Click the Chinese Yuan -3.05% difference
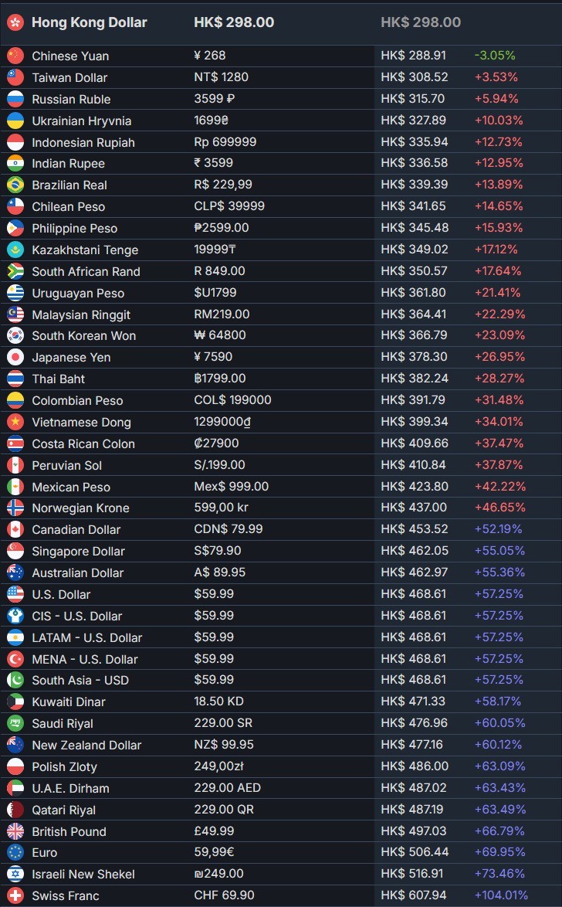 (x=494, y=56)
